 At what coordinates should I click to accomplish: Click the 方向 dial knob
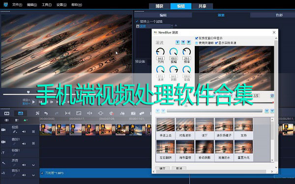click(x=160, y=52)
